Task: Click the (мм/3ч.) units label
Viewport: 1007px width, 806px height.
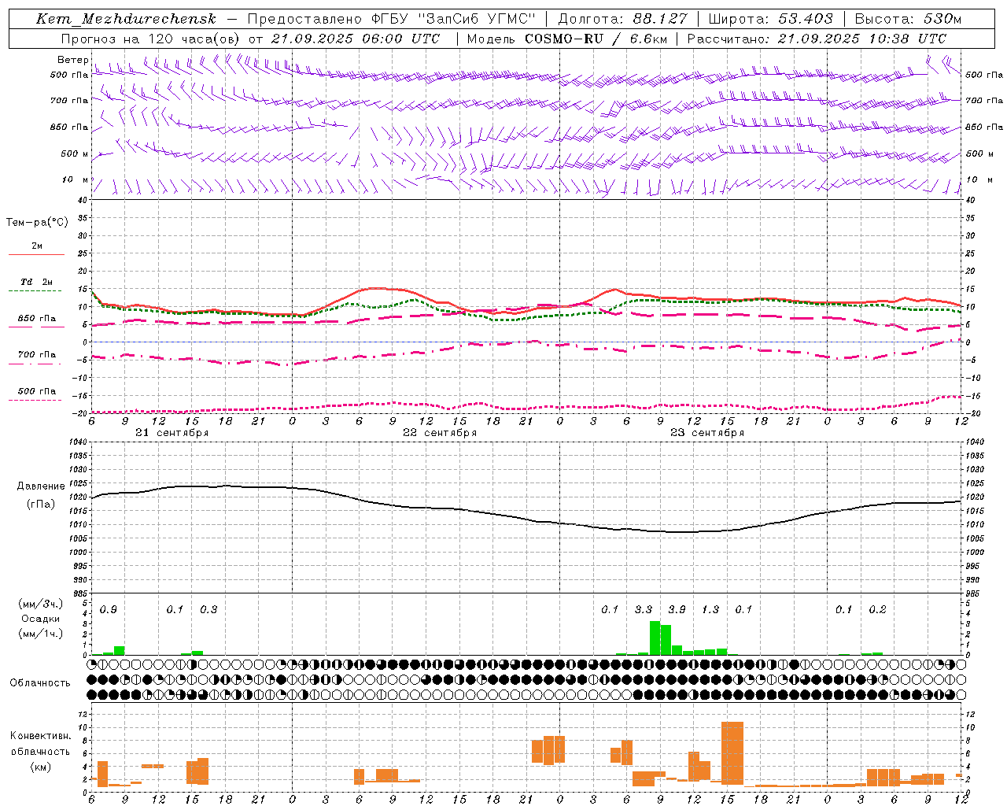Action: point(41,604)
